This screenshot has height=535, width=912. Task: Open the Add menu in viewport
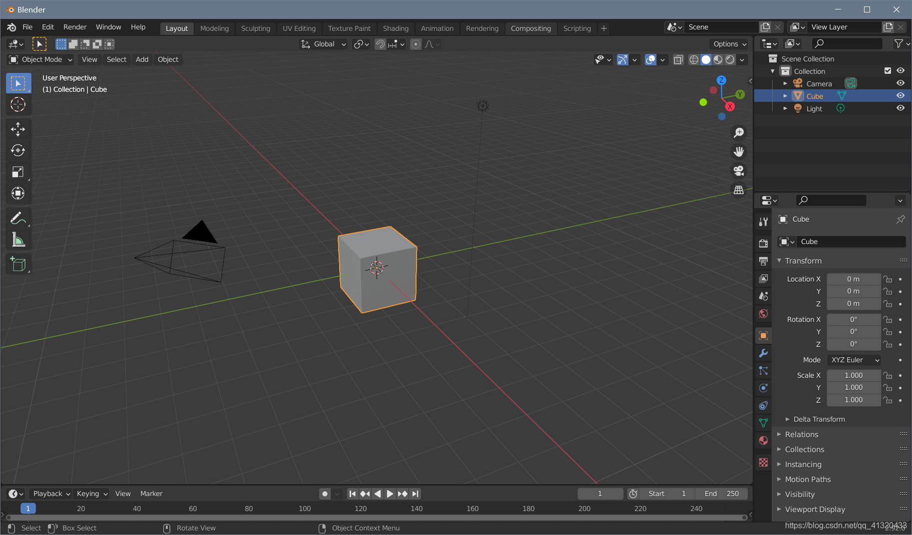click(x=142, y=59)
